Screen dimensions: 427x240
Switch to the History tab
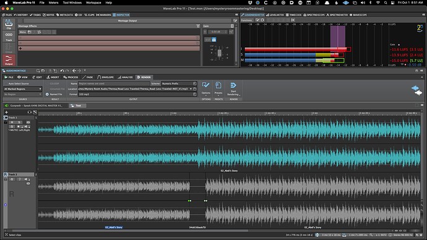pos(21,15)
